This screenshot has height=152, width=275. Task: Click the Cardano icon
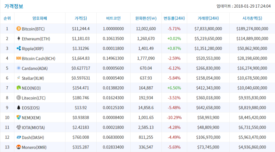click(x=19, y=68)
